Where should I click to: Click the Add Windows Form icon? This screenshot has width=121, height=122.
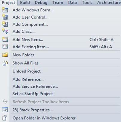click(x=5, y=10)
